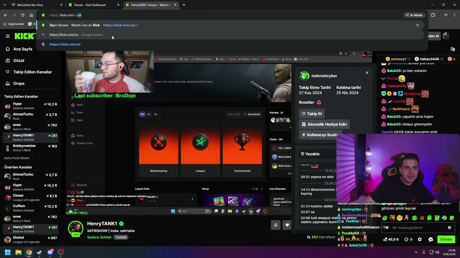Image resolution: width=460 pixels, height=258 pixels.
Task: Open Closer channel in recommended list
Action: coord(31,197)
